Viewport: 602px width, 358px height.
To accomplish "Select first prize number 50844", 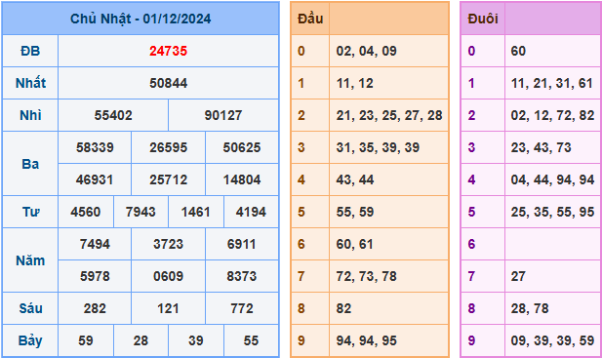I will (x=168, y=83).
